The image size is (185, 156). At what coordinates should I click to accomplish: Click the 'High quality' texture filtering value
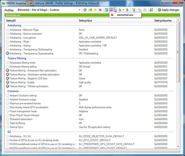click(85, 82)
